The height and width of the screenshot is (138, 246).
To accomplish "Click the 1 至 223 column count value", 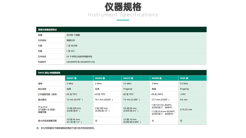I will pyautogui.click(x=71, y=51).
